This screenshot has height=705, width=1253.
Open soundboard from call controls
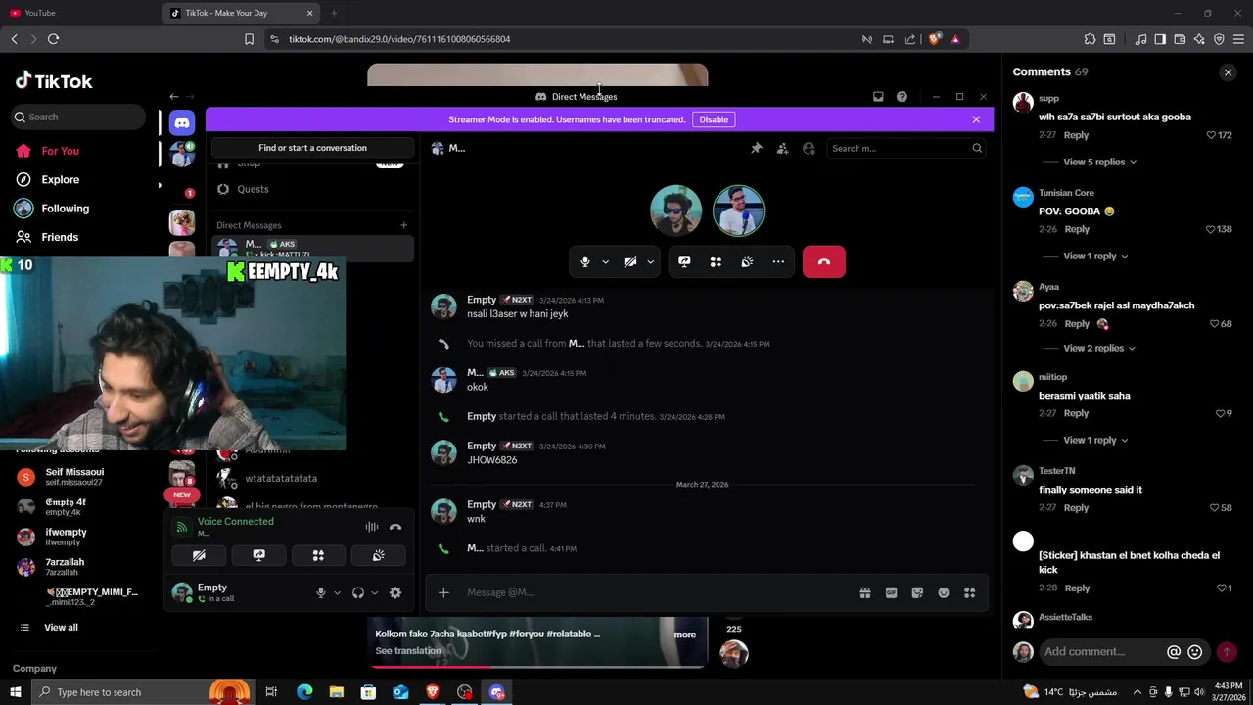747,261
